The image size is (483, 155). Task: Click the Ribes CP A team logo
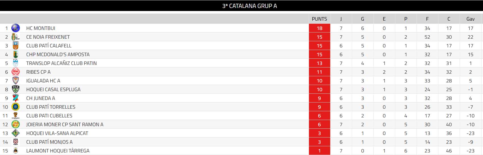tap(15, 72)
